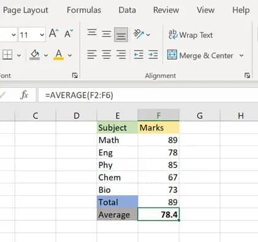Select column D header
Image resolution: width=258 pixels, height=242 pixels.
(x=77, y=115)
